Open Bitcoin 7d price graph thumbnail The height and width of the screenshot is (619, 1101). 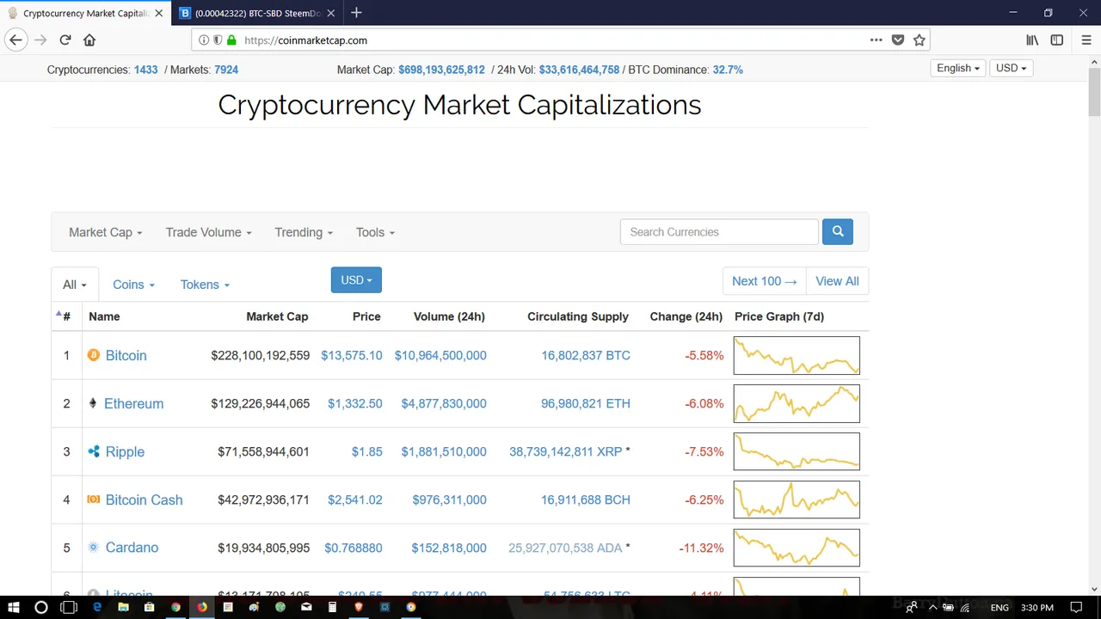coord(797,355)
